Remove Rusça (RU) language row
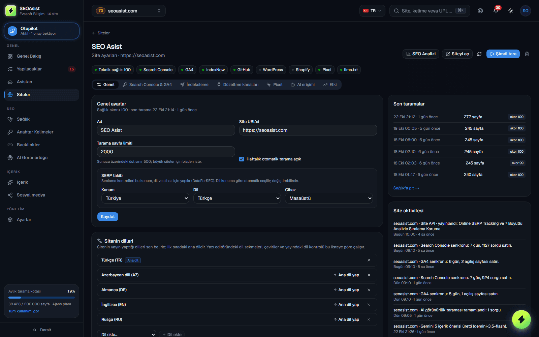The width and height of the screenshot is (539, 337). coord(369,319)
